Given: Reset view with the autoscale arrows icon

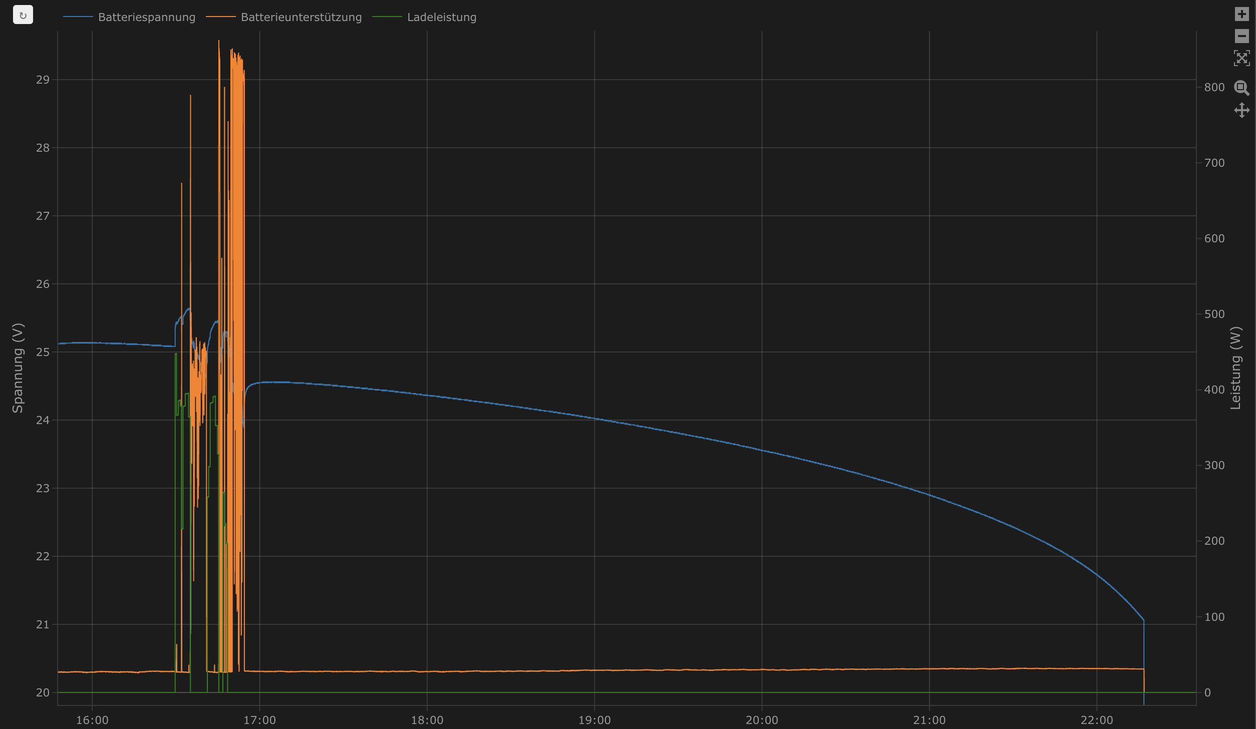Looking at the screenshot, I should (x=1241, y=58).
